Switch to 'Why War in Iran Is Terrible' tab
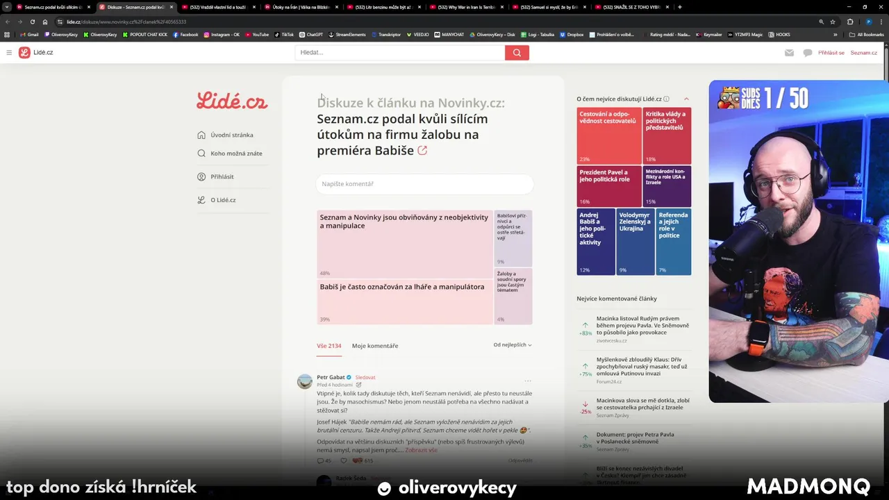Screen dimensions: 889x500 coord(467,7)
